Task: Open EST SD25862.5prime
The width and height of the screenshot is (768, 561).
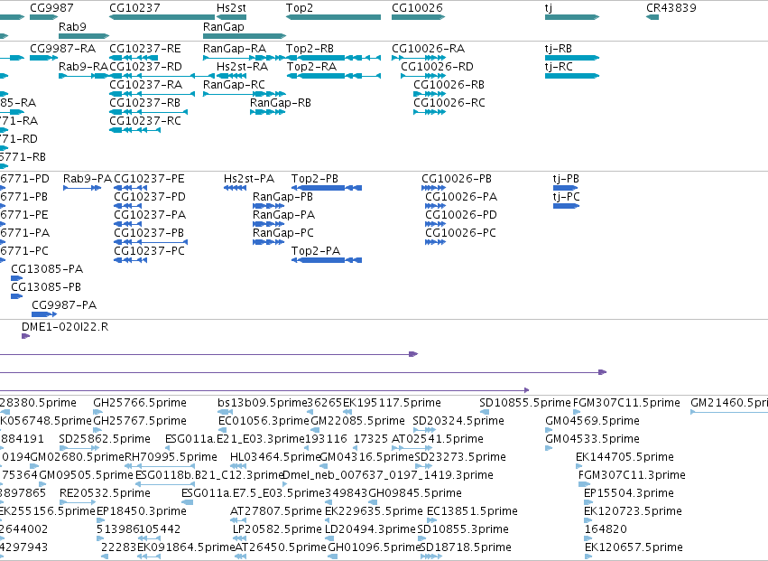Action: (x=105, y=439)
